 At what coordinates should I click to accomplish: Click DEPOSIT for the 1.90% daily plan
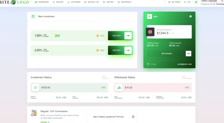click(x=117, y=36)
